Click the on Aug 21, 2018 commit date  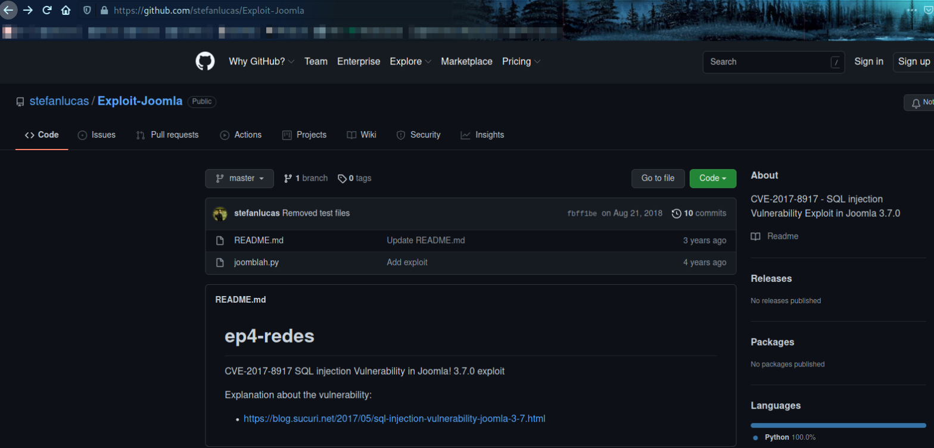pos(632,213)
